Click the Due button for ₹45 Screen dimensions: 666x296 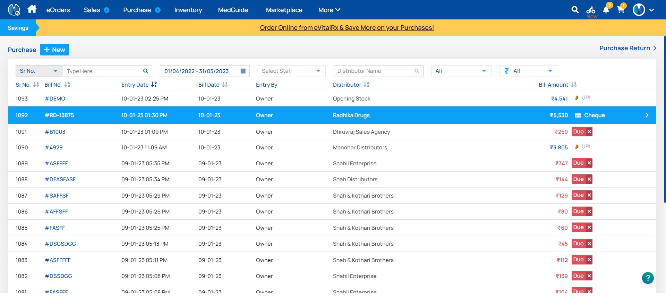click(x=579, y=244)
